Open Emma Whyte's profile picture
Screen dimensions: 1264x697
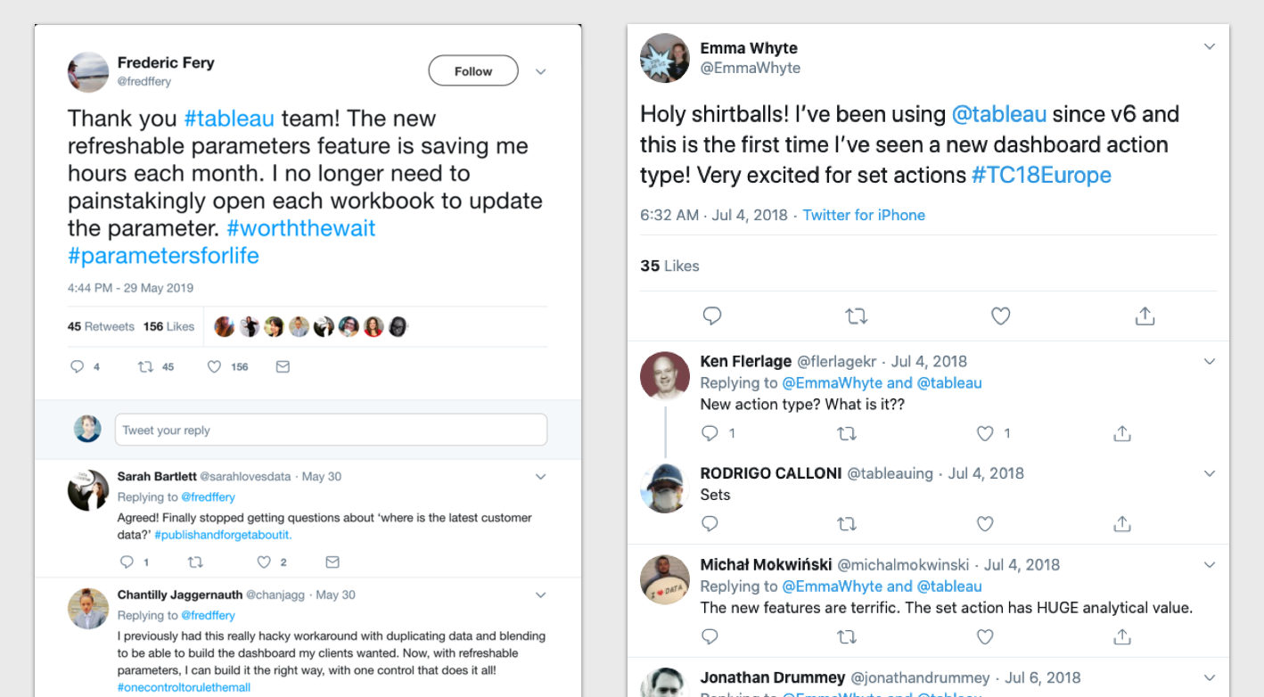coord(665,58)
